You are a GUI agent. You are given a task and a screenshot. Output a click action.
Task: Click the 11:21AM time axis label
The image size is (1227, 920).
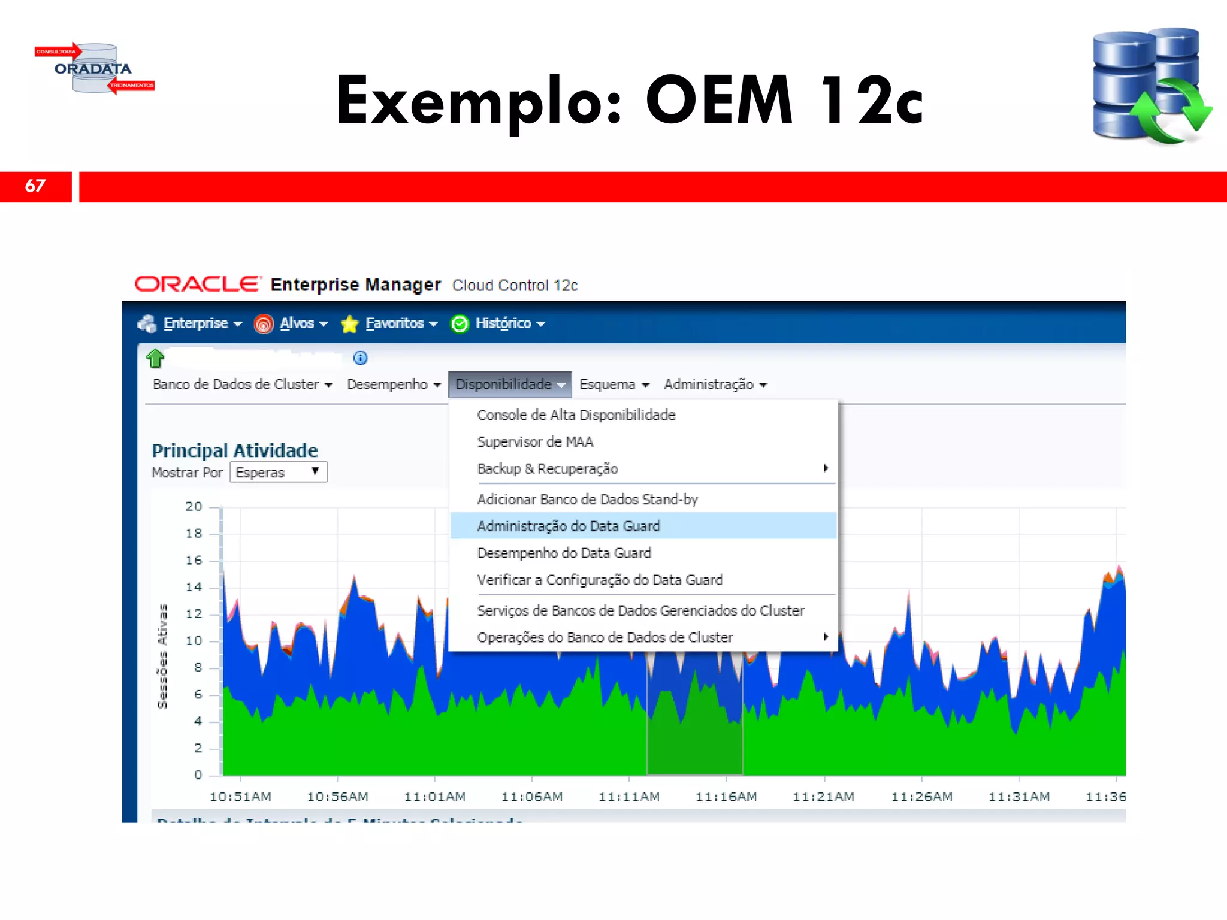pyautogui.click(x=824, y=797)
